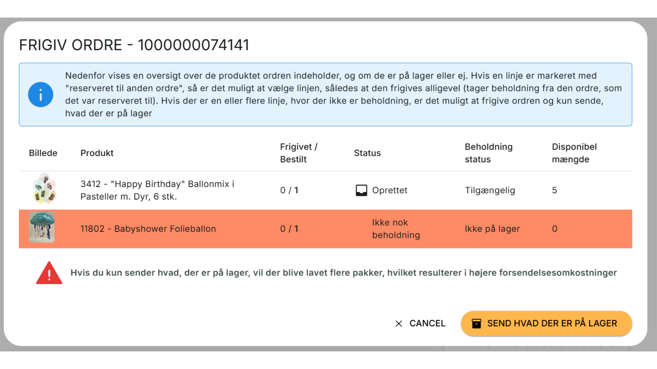Click the Disponibel mængde column header

[x=574, y=153]
